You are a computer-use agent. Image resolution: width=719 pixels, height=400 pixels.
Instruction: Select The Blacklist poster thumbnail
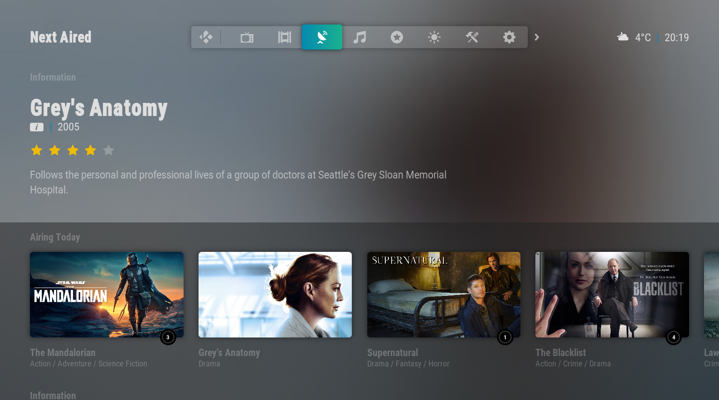coord(612,294)
